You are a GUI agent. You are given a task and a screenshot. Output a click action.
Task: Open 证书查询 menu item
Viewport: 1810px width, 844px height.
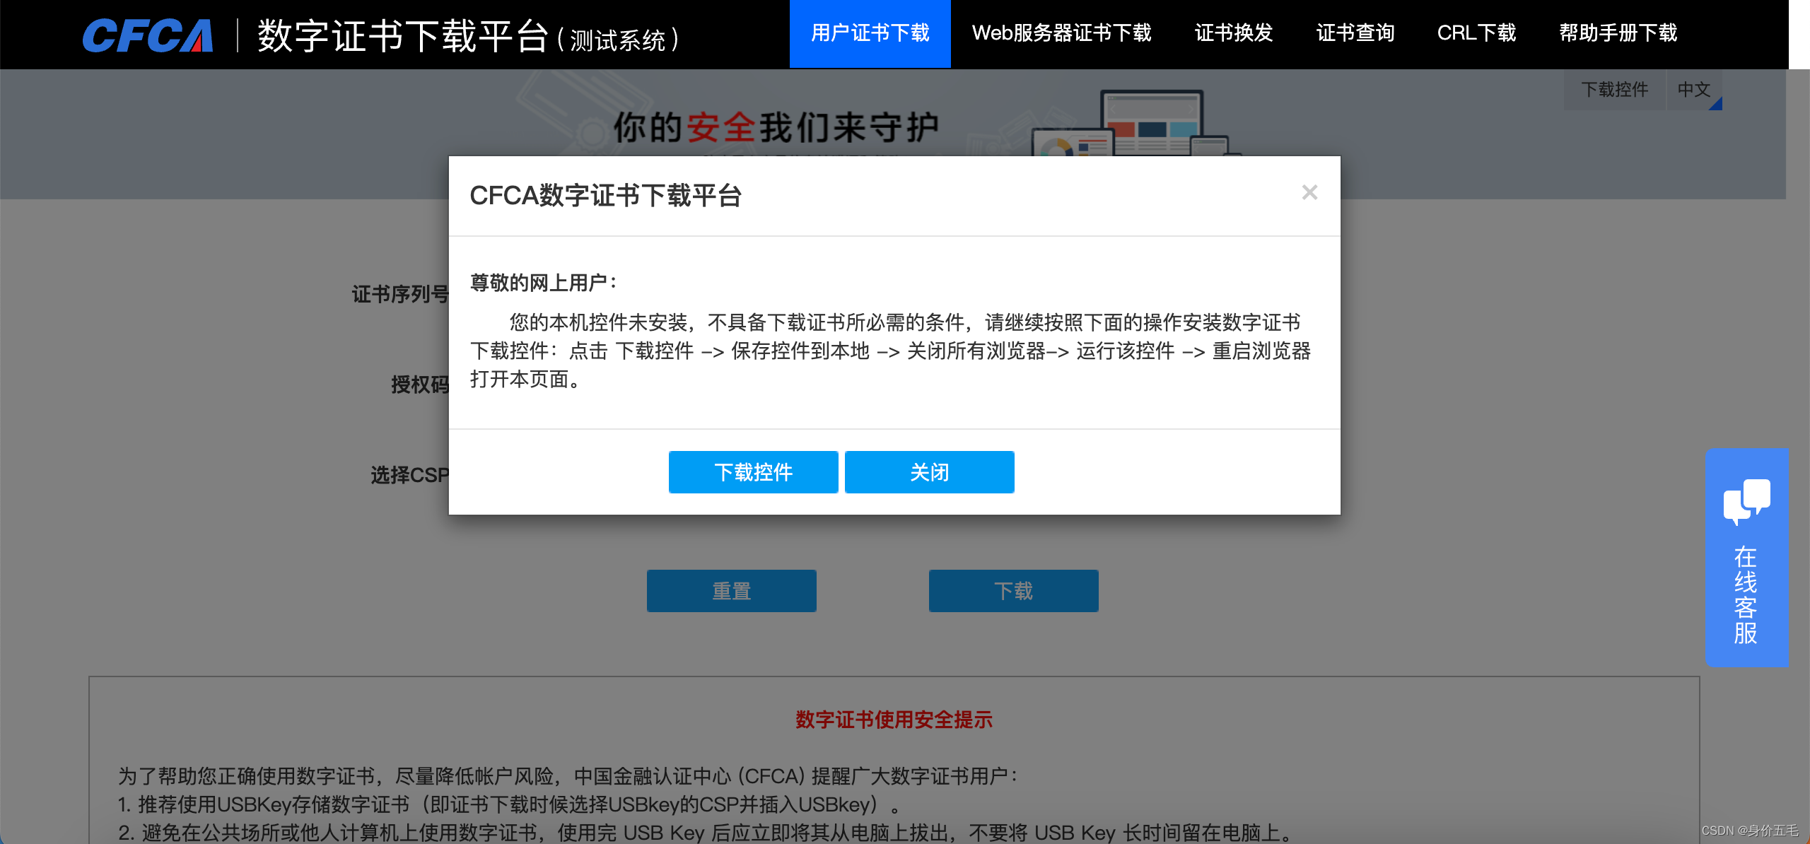(x=1355, y=33)
